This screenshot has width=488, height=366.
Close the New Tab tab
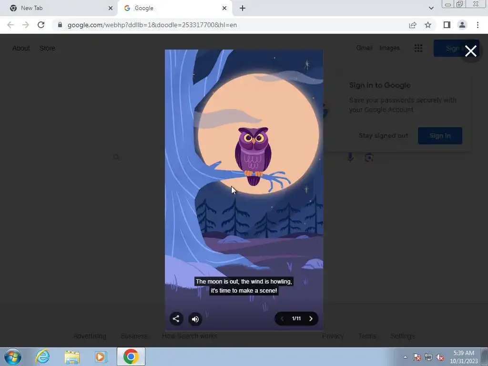(x=110, y=8)
